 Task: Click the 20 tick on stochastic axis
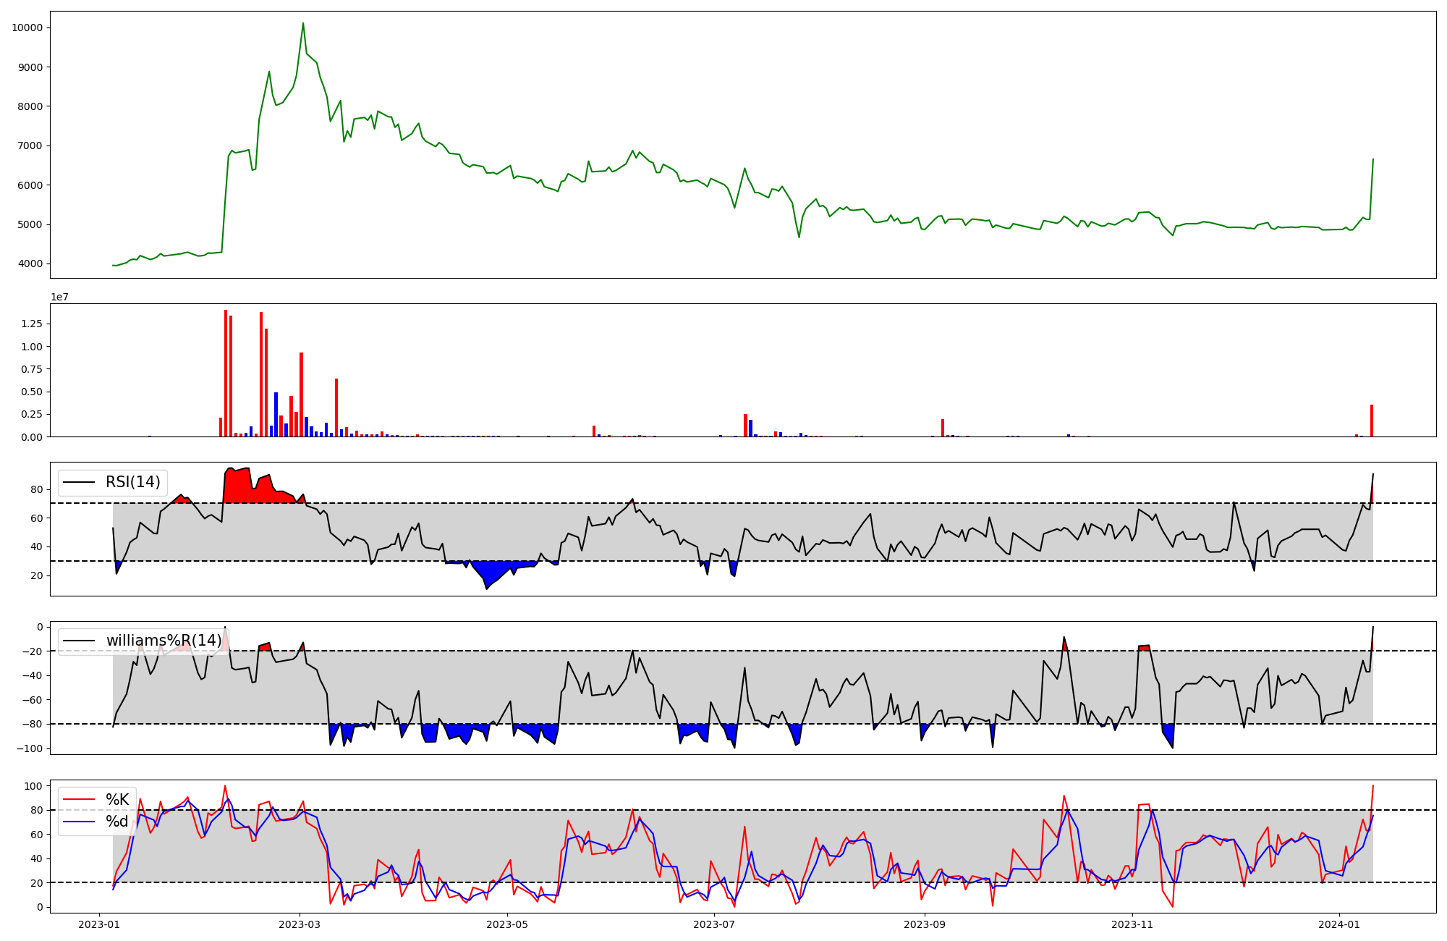coord(36,883)
